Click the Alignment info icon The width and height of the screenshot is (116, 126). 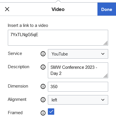click(43, 100)
